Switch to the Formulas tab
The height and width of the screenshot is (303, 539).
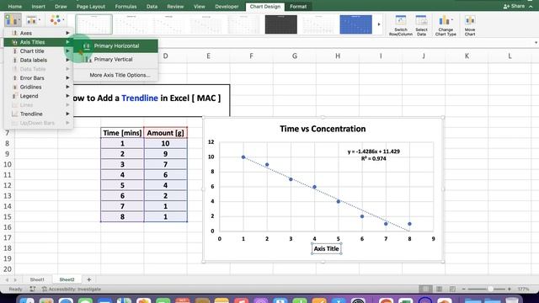pos(125,7)
